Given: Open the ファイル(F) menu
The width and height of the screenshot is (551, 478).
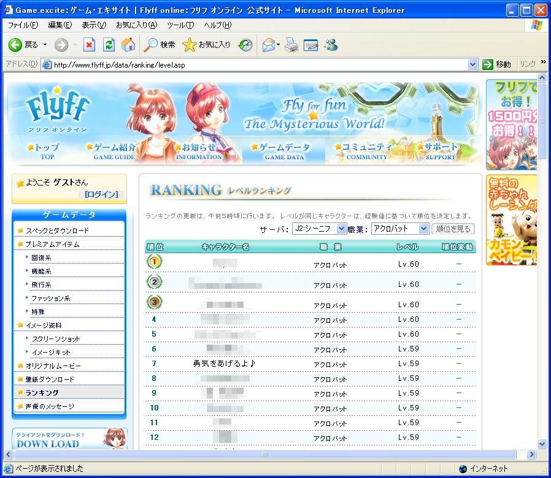Looking at the screenshot, I should pyautogui.click(x=23, y=25).
